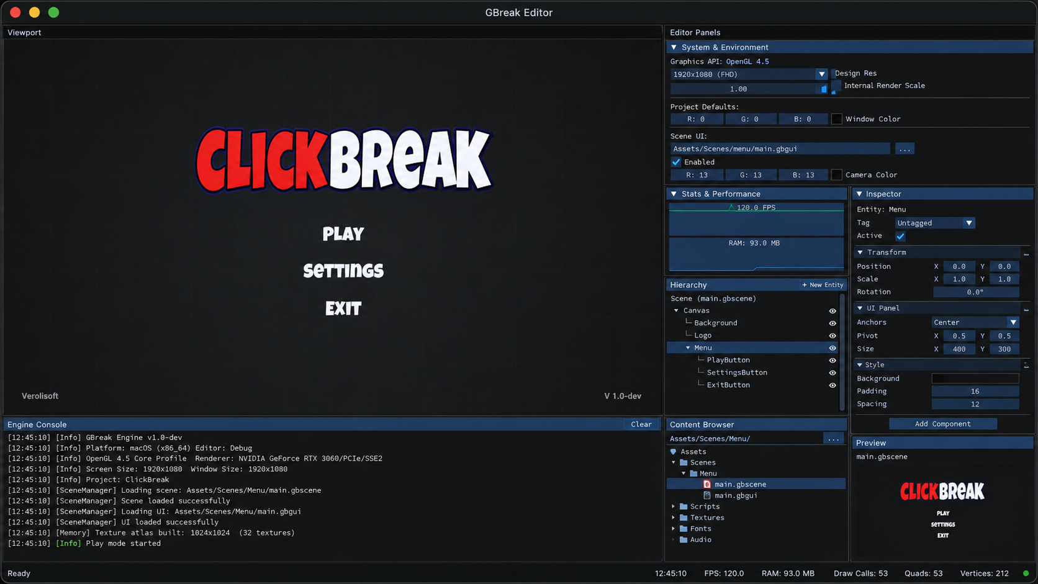Screen dimensions: 1038x584
Task: Select the main.gbgui file icon
Action: point(707,495)
